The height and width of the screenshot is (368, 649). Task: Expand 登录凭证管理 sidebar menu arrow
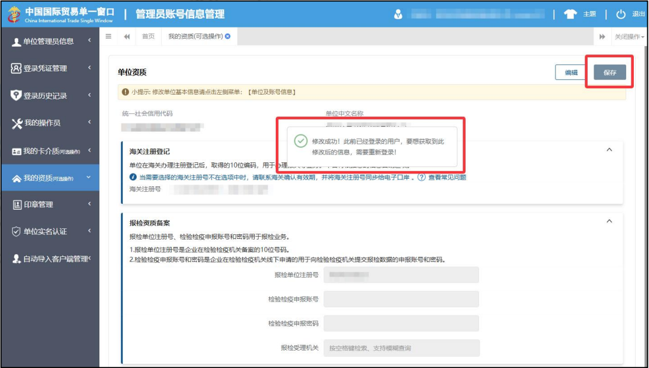click(89, 68)
